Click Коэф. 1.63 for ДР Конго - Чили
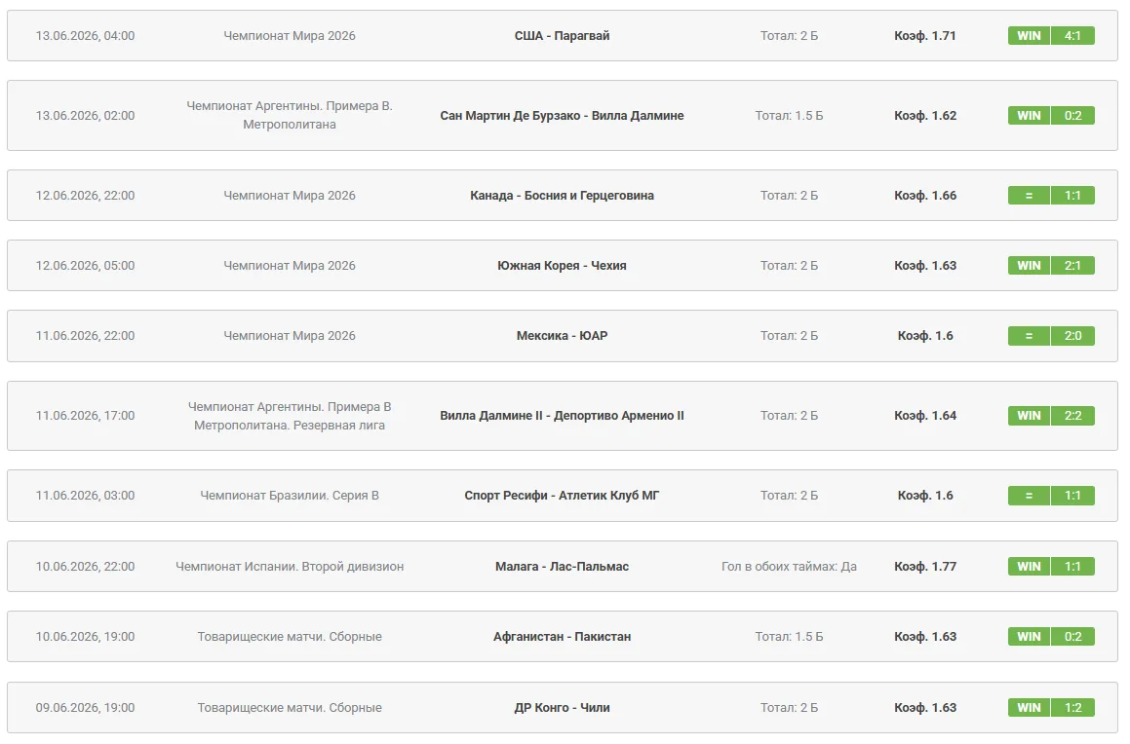Viewport: 1130px width, 744px height. pos(924,708)
